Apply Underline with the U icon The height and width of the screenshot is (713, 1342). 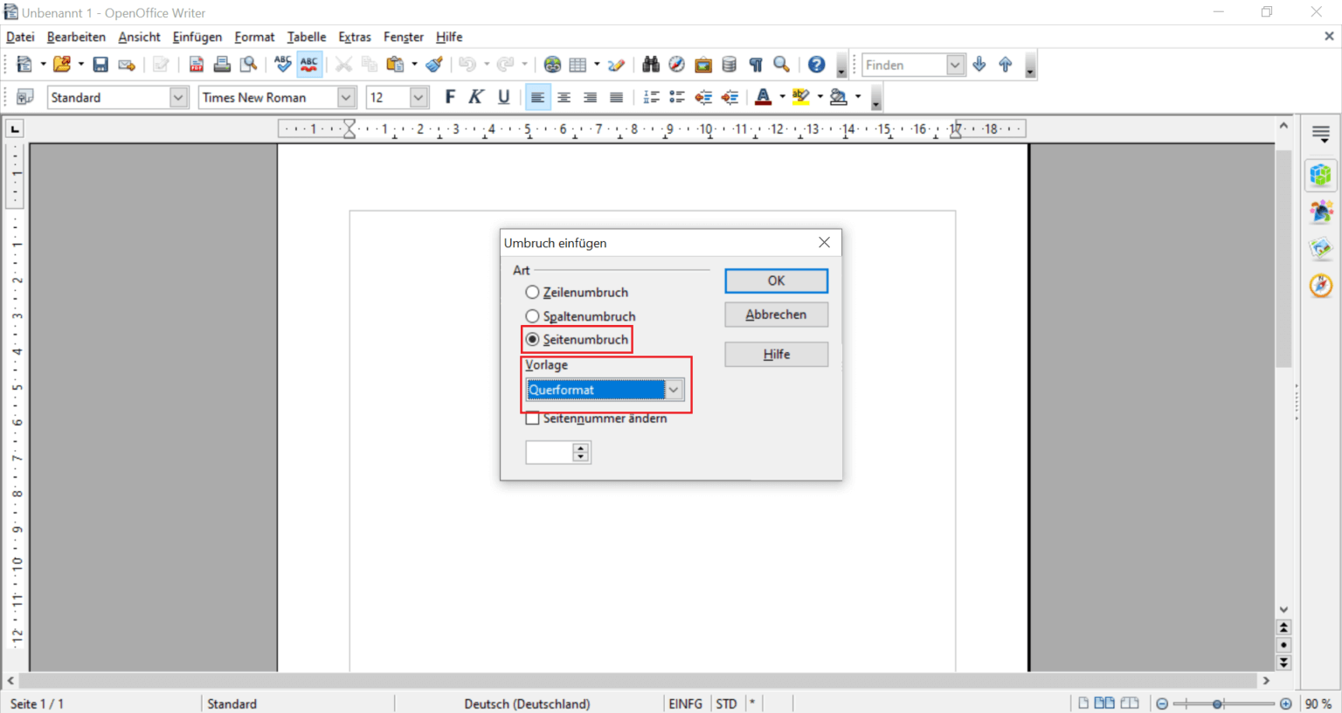(503, 97)
